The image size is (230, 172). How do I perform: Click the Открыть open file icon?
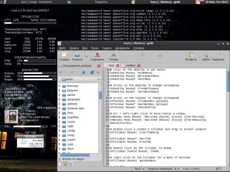point(77,55)
